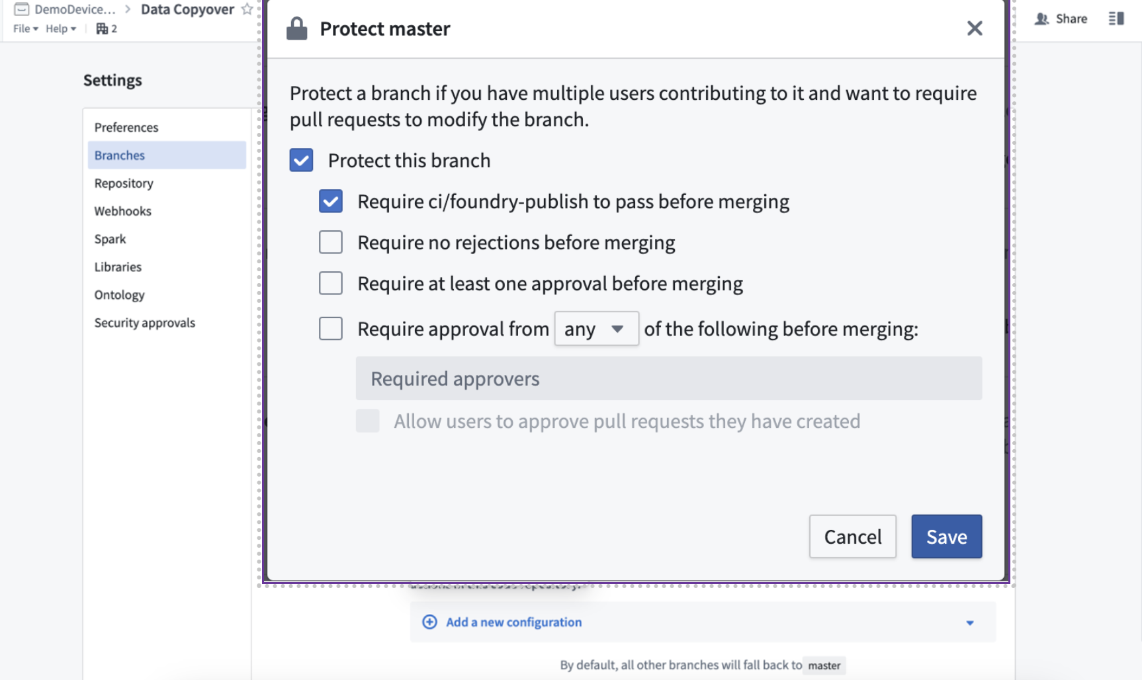Uncheck Protect this branch
The width and height of the screenshot is (1142, 680).
click(x=301, y=160)
